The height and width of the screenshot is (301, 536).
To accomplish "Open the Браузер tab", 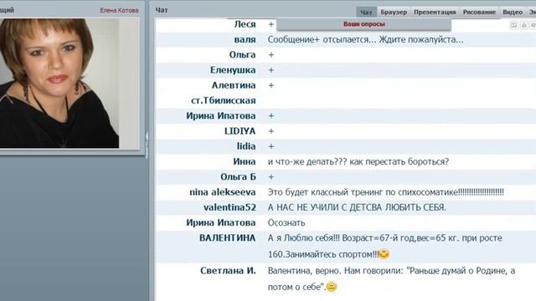I will tap(394, 12).
